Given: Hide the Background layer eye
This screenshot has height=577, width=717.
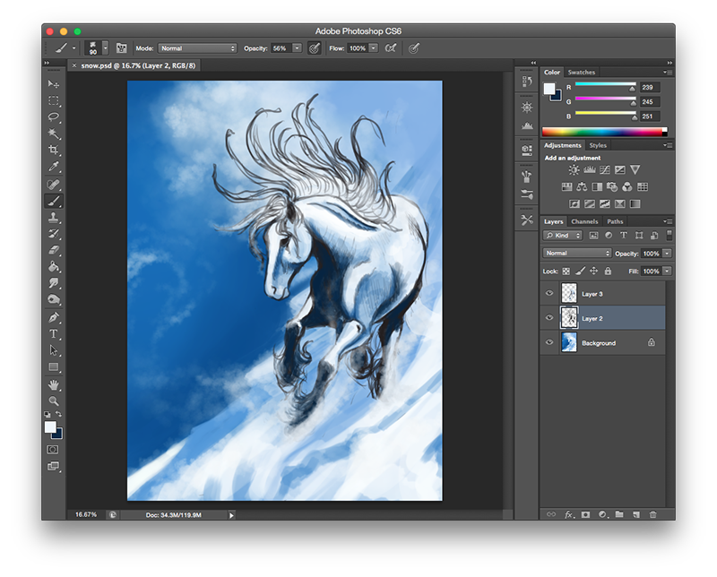Looking at the screenshot, I should click(549, 342).
